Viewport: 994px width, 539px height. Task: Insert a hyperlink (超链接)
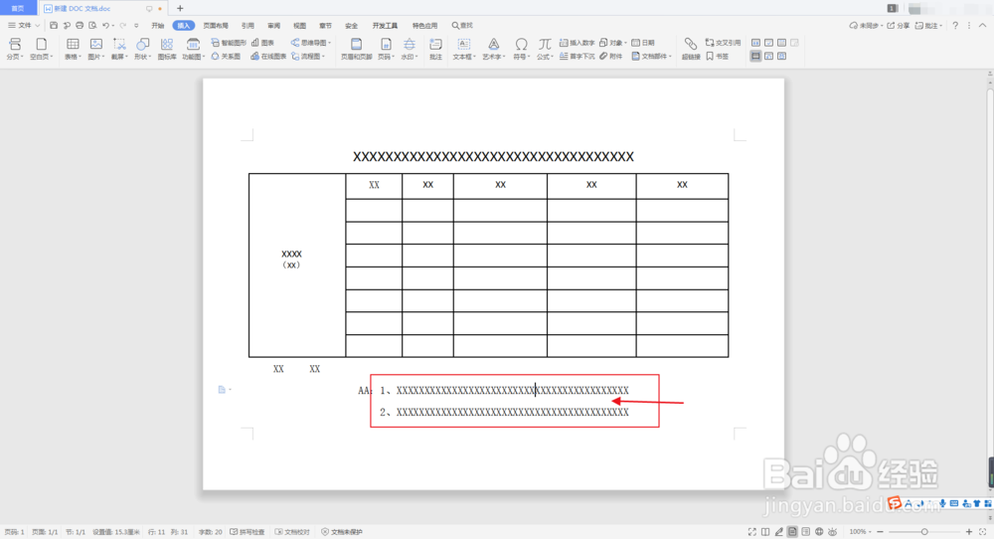[x=691, y=48]
